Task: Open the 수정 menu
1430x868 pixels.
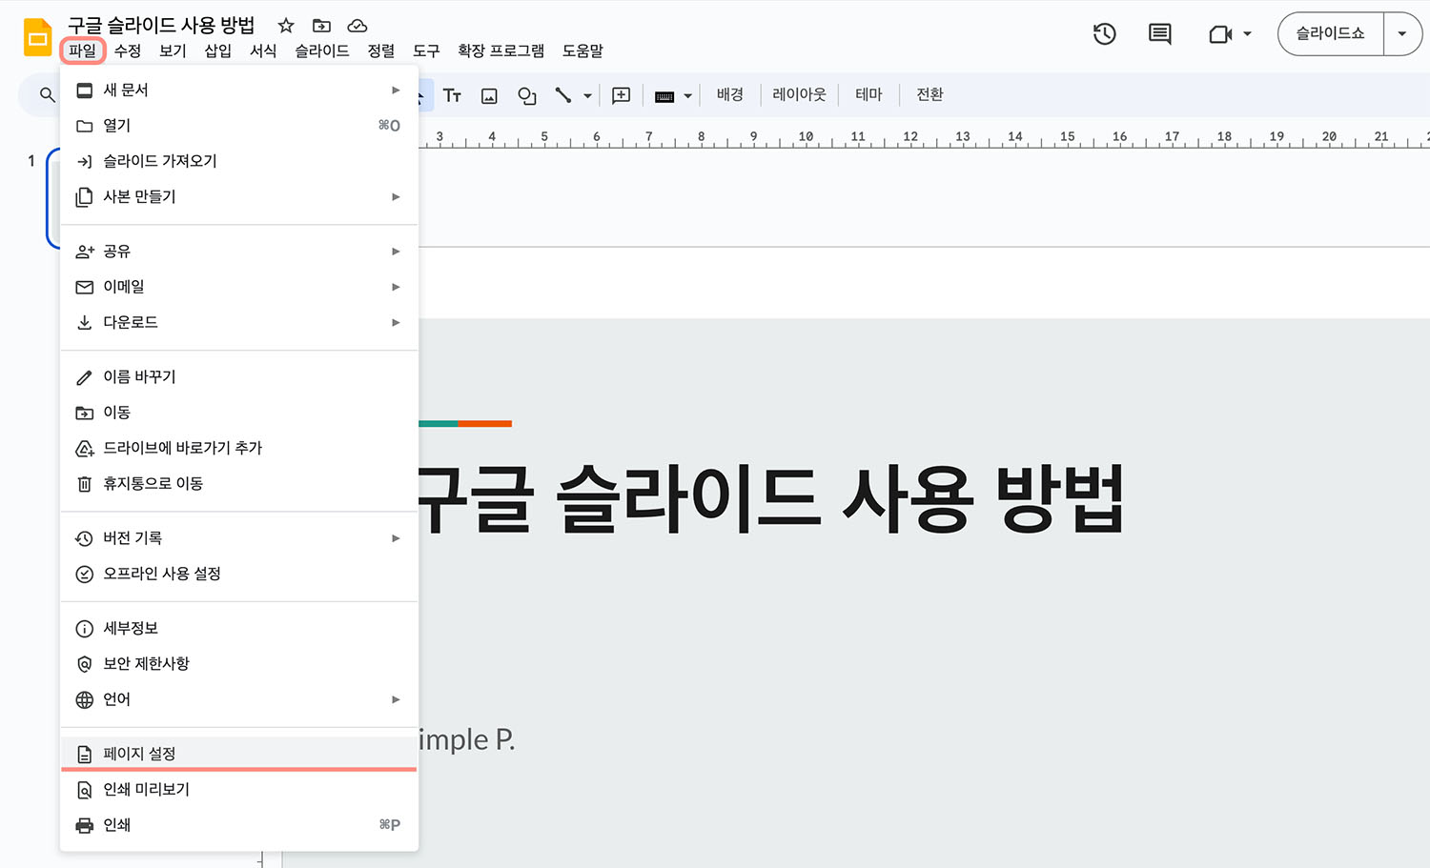Action: [128, 50]
